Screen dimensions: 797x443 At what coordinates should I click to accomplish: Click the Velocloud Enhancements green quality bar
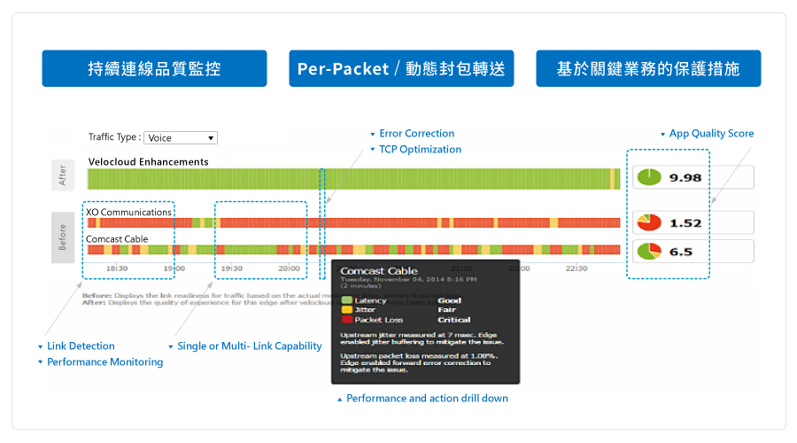tap(353, 179)
